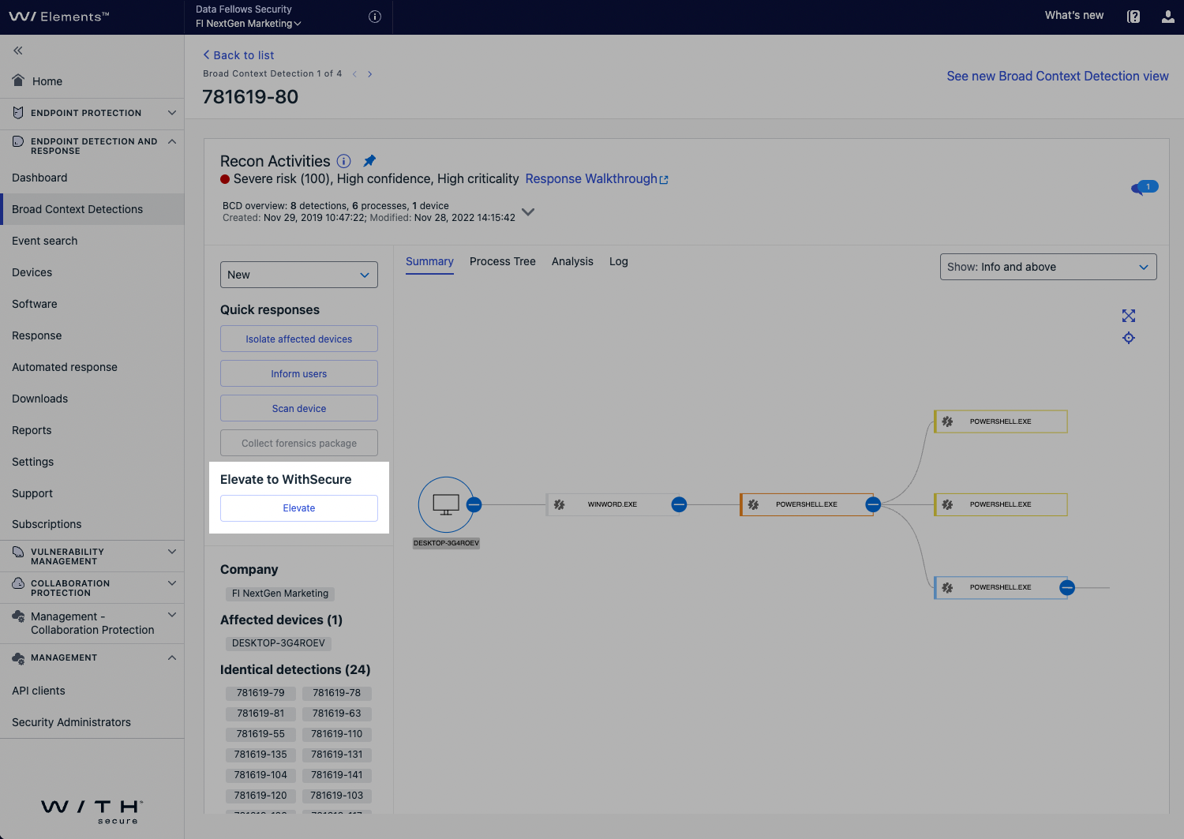Pin the Recon Activities detection

coord(369,160)
